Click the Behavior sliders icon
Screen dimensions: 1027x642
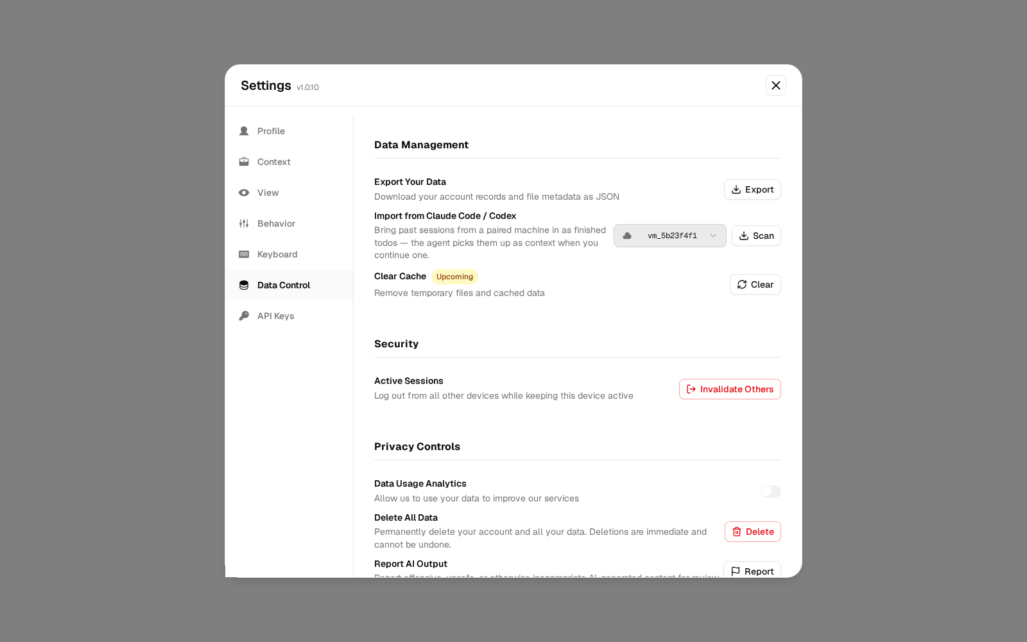tap(244, 223)
